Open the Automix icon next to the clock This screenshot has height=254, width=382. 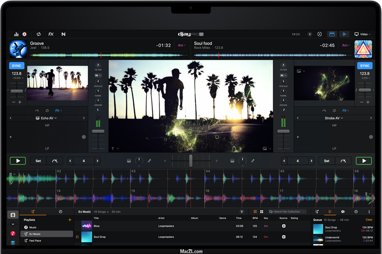click(320, 34)
